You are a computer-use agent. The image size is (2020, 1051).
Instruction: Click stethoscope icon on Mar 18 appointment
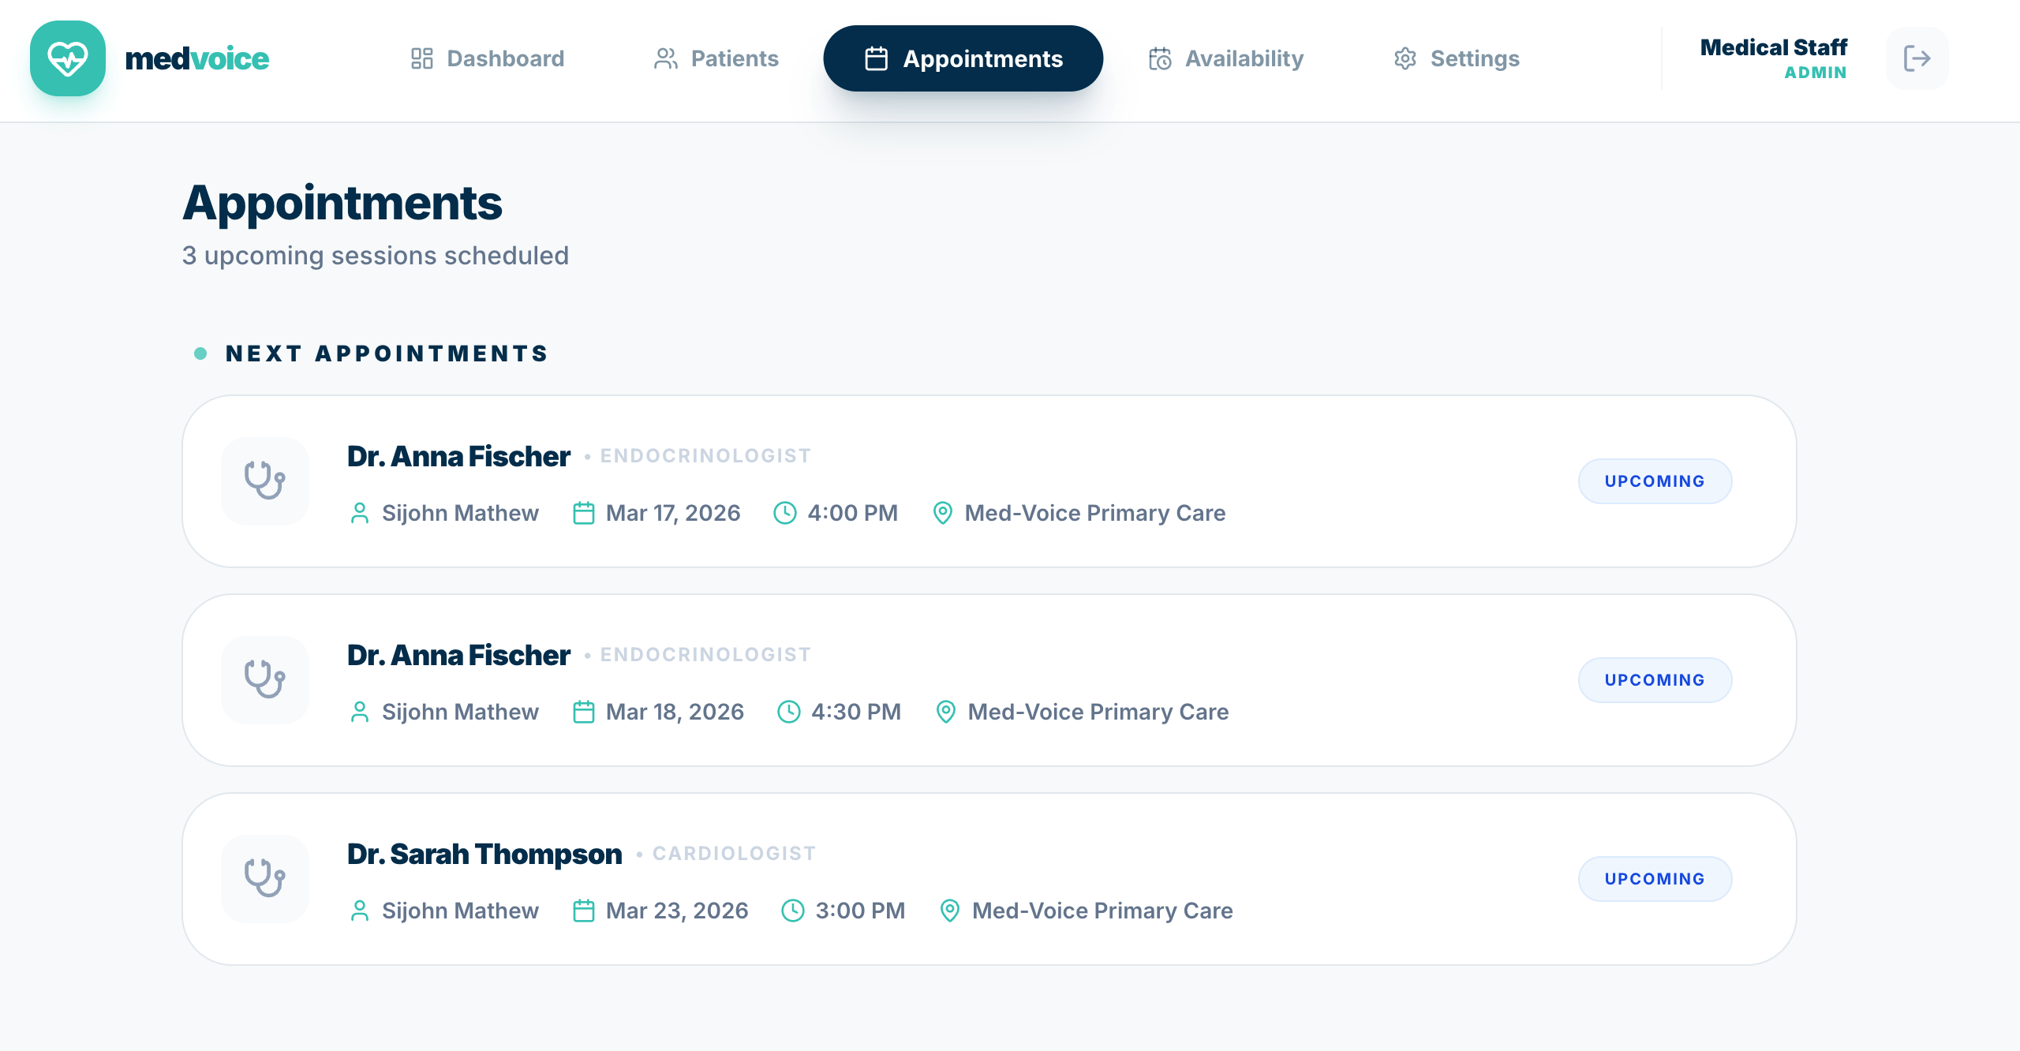click(264, 679)
